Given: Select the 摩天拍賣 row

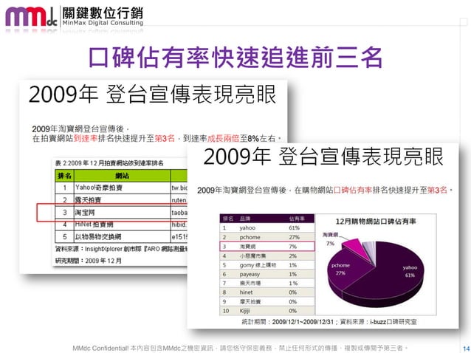Looking at the screenshot, I should click(x=267, y=301).
